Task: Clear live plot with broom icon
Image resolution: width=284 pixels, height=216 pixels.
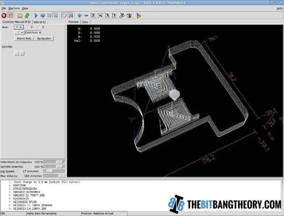Action: point(139,15)
